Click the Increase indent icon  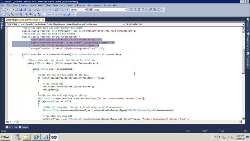pyautogui.click(x=30, y=14)
